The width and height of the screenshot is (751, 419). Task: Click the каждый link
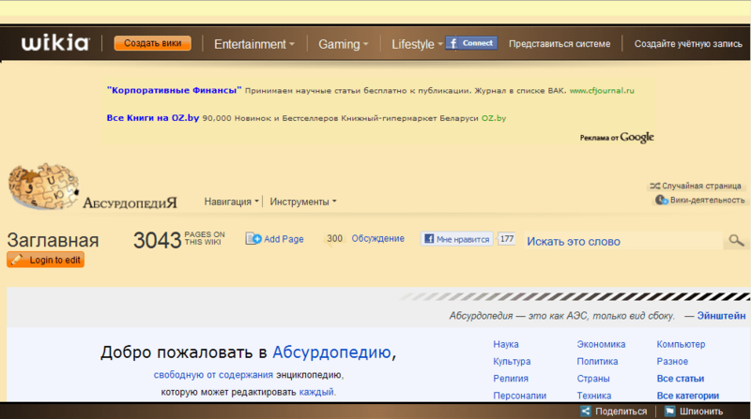coord(316,392)
